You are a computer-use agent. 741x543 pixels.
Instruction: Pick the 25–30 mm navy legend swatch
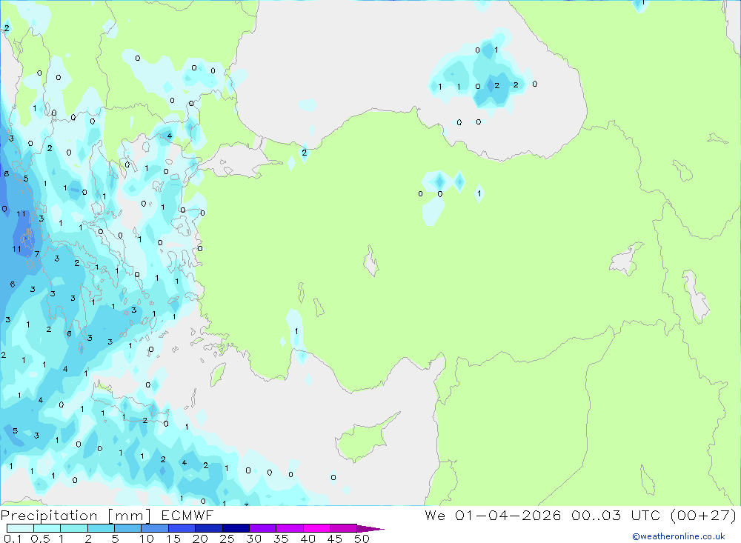click(x=236, y=528)
